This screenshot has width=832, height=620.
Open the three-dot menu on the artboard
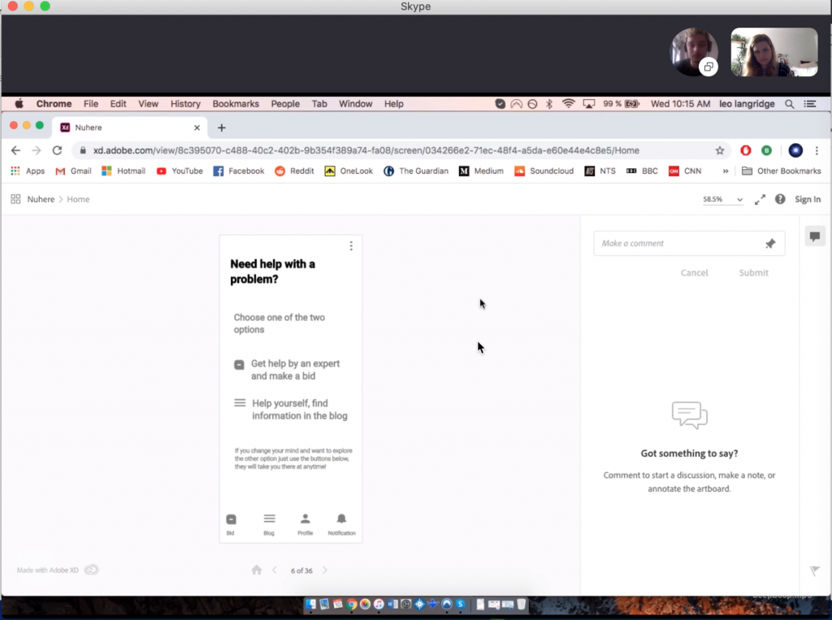[x=351, y=246]
